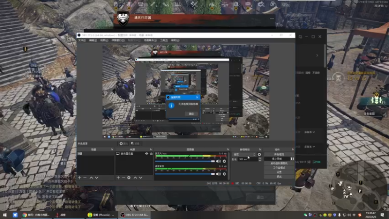
Task: Decrease transition duration with down stepper
Action: pyautogui.click(x=260, y=161)
